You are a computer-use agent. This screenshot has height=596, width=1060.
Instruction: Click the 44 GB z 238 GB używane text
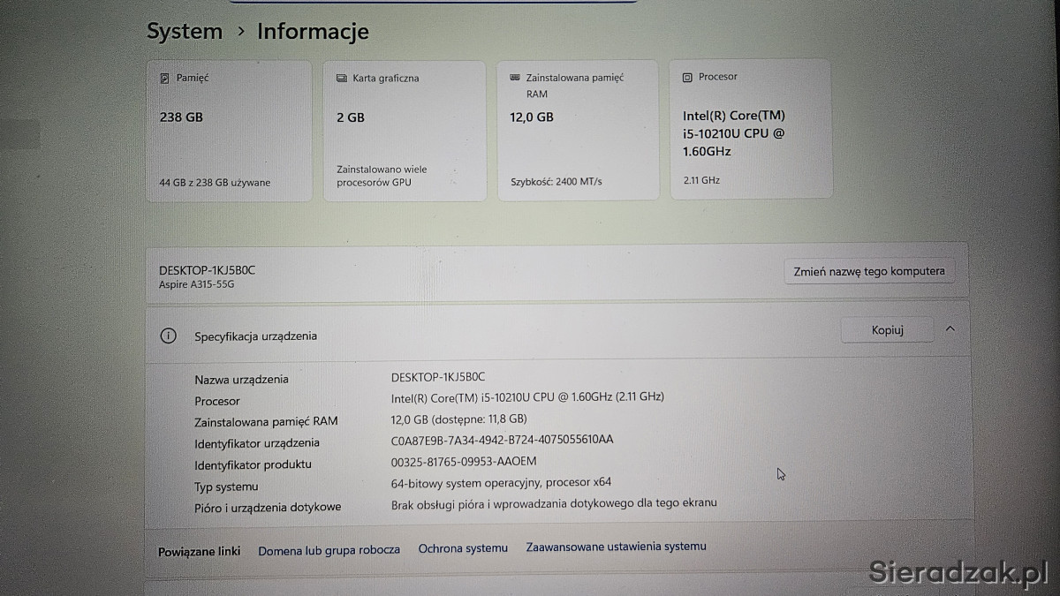pyautogui.click(x=215, y=183)
